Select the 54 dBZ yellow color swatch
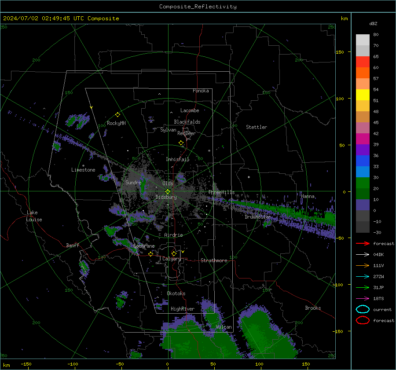The height and width of the screenshot is (370, 396). coord(363,95)
